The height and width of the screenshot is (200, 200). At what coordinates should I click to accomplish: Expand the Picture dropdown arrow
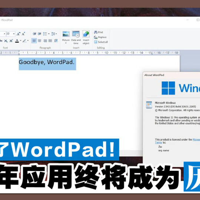66,43
